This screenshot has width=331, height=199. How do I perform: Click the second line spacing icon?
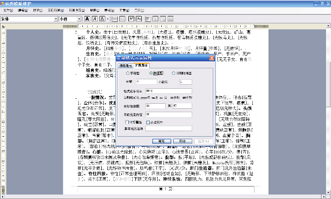[x=122, y=19]
